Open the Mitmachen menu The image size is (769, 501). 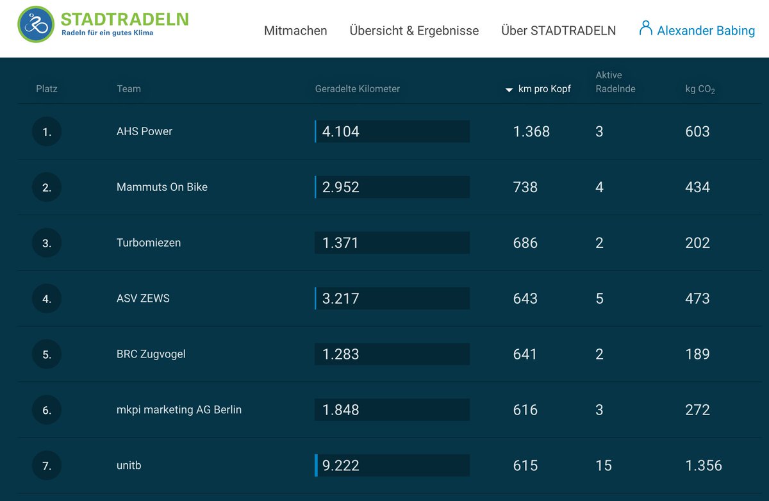point(295,31)
